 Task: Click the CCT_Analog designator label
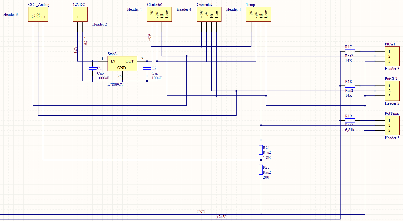[39, 5]
